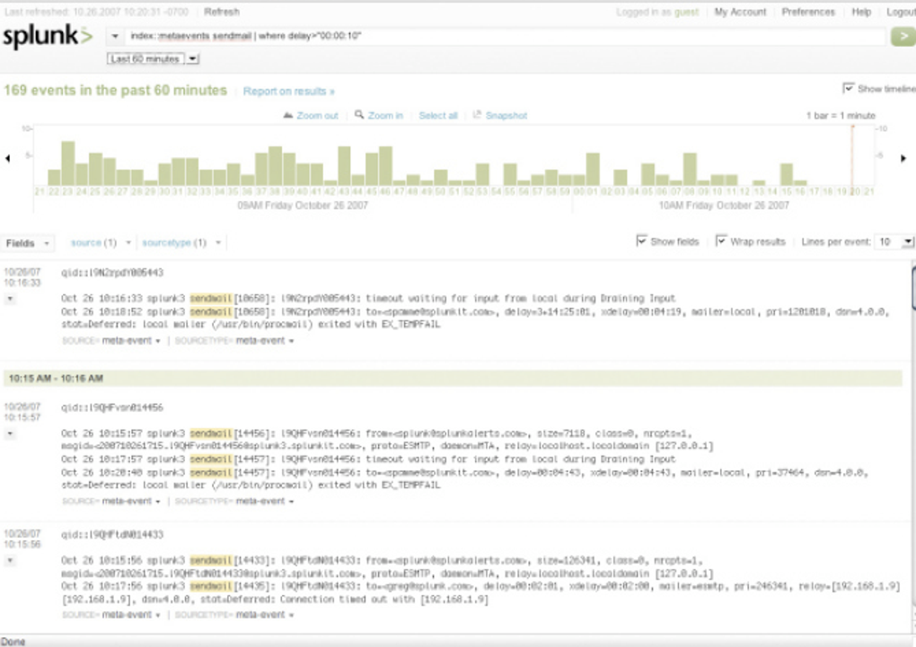Viewport: 916px width, 647px height.
Task: Move timeline later with the right arrow
Action: [903, 158]
